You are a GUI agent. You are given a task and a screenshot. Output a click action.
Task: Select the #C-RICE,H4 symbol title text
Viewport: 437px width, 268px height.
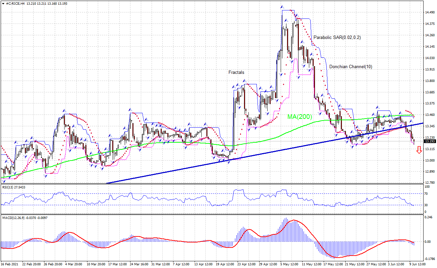(15, 3)
